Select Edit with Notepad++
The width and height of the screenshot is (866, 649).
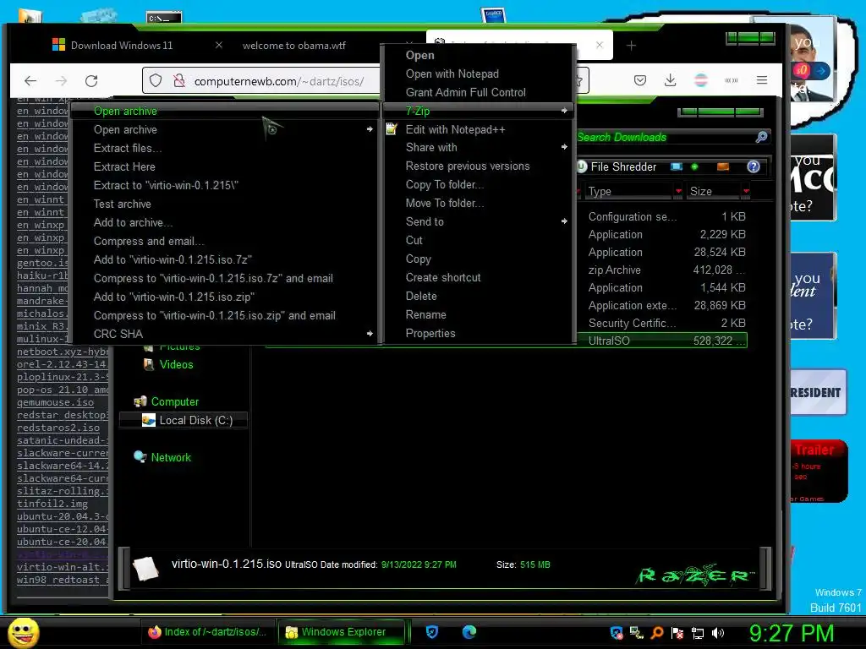(479, 129)
